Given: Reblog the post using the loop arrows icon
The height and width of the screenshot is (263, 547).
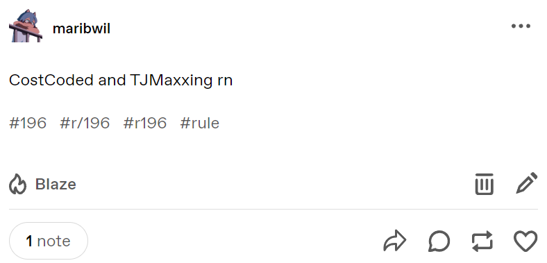Looking at the screenshot, I should (x=482, y=241).
